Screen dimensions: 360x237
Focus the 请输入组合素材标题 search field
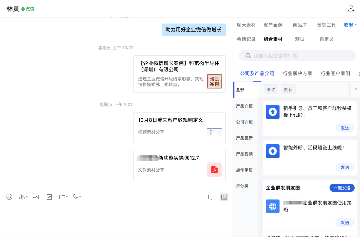[x=297, y=56]
